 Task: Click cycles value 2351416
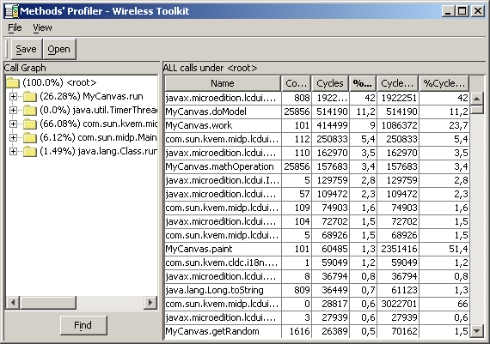tap(399, 249)
